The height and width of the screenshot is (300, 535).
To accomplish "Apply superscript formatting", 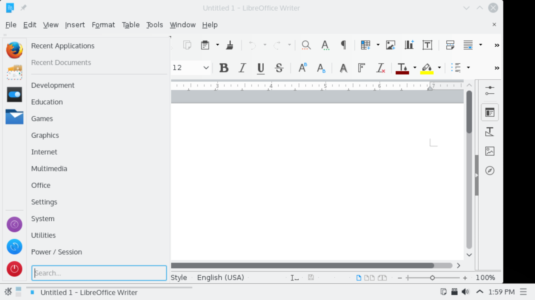I will (x=303, y=68).
